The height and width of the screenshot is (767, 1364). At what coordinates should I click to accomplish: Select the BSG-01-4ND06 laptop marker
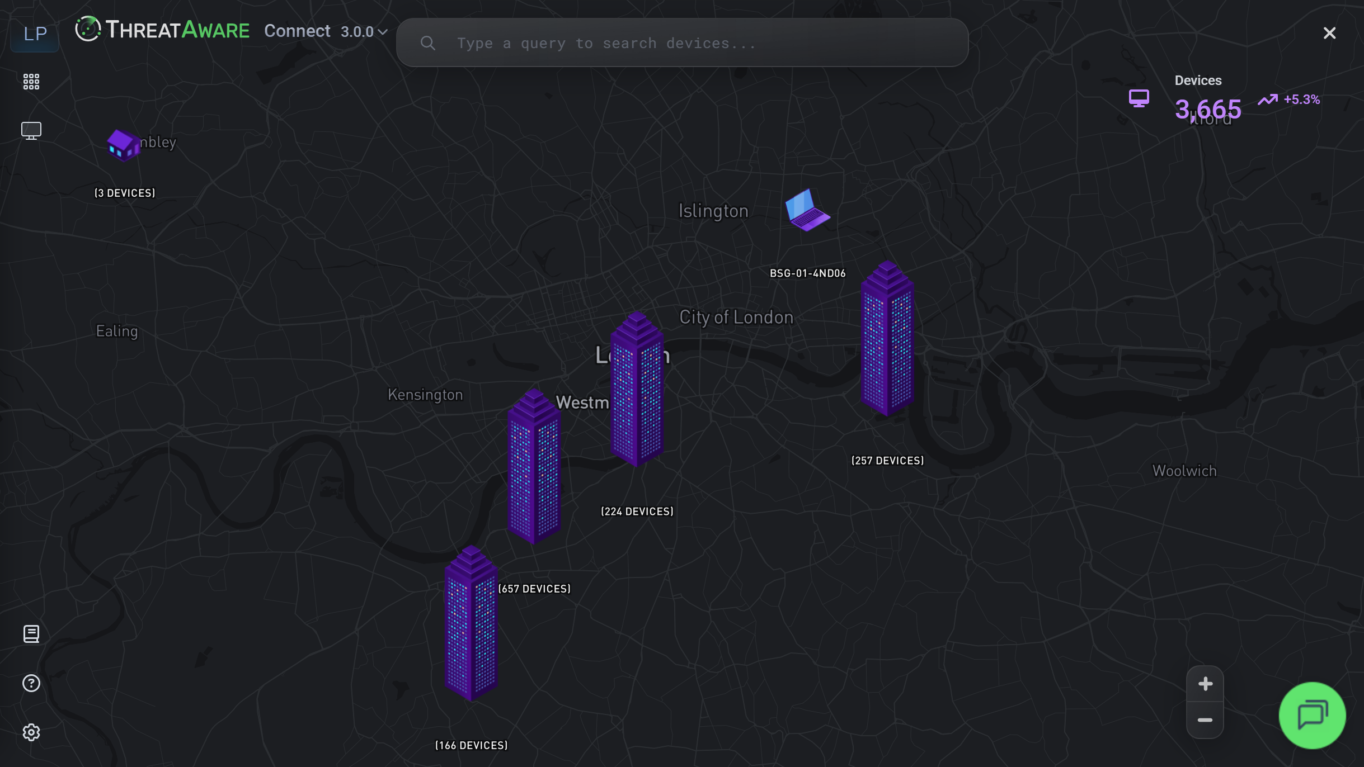tap(807, 211)
